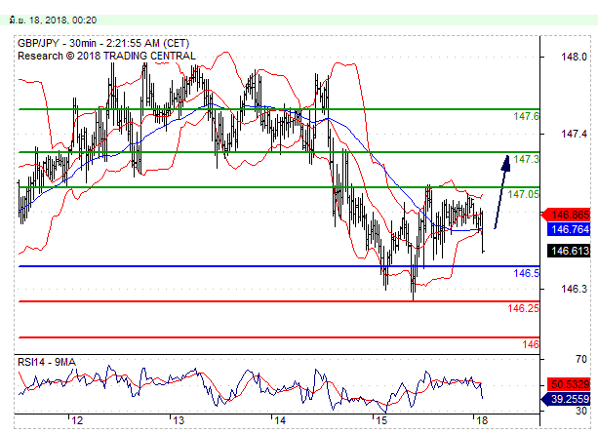Click the red price tag 146.865
This screenshot has width=598, height=434.
(567, 215)
